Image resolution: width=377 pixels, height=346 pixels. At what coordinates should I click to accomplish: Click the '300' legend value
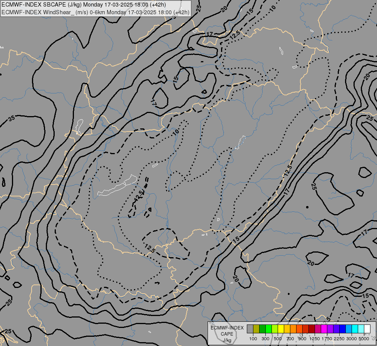(265, 339)
